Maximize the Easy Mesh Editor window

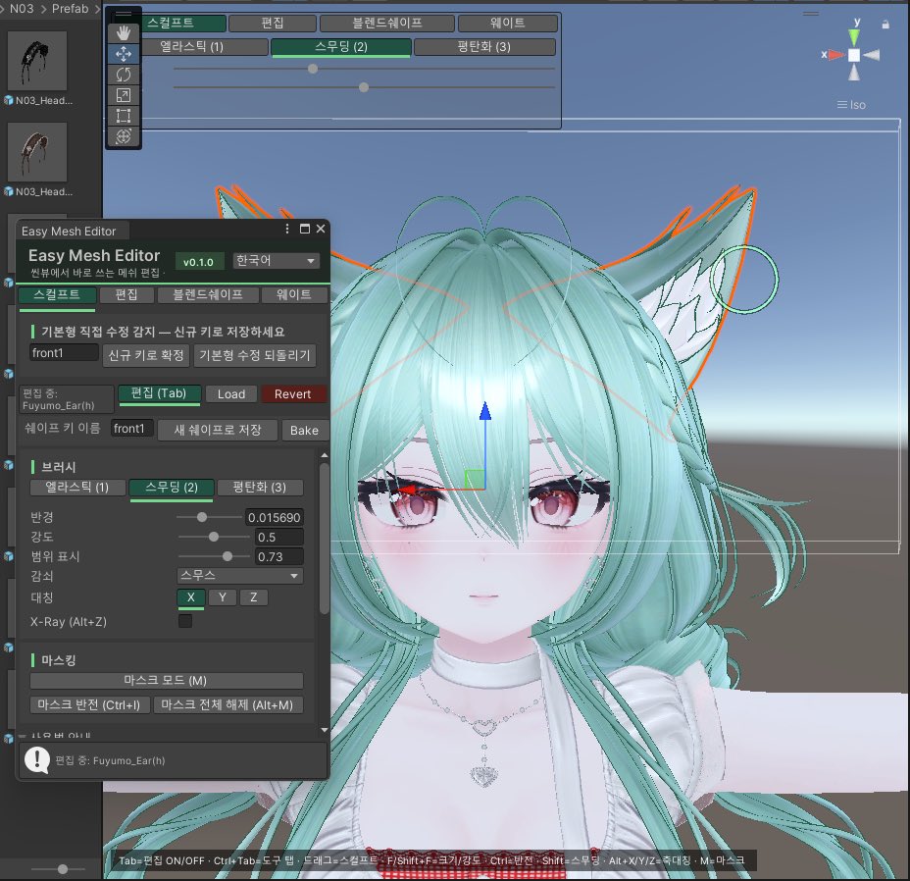305,229
